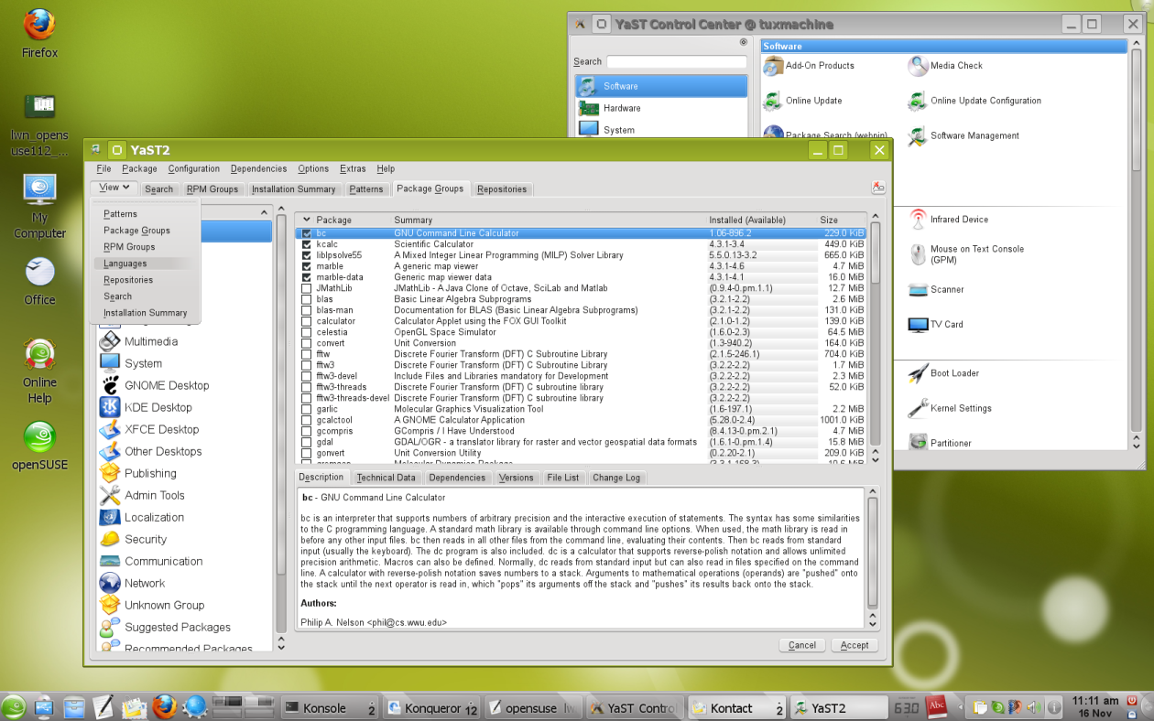Open the View dropdown button
The image size is (1154, 721).
point(114,188)
